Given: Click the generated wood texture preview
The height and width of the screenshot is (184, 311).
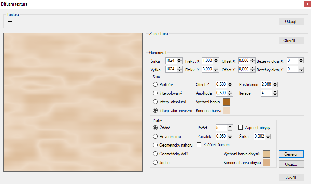Looking at the screenshot, I should [x=73, y=102].
